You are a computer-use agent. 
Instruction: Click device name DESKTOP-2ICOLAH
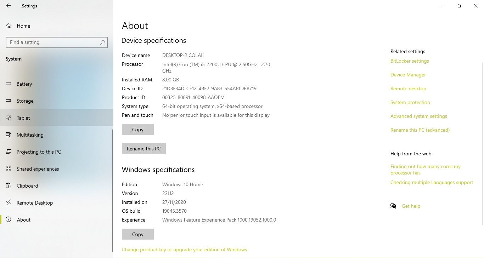(x=183, y=55)
